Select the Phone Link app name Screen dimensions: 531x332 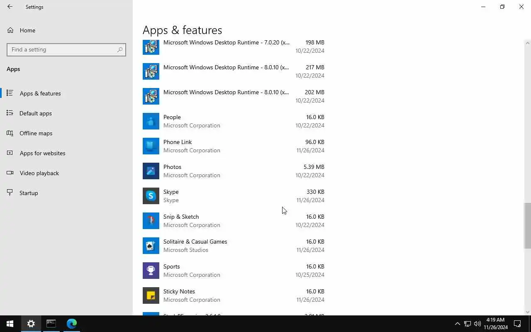coord(178,142)
